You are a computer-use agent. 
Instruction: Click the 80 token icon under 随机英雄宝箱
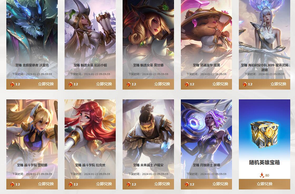click(262, 175)
